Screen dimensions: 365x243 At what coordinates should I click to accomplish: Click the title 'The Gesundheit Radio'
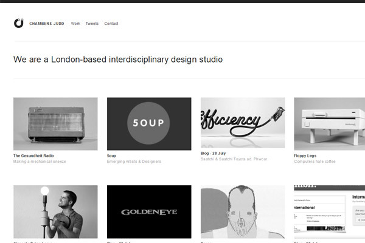[33, 156]
